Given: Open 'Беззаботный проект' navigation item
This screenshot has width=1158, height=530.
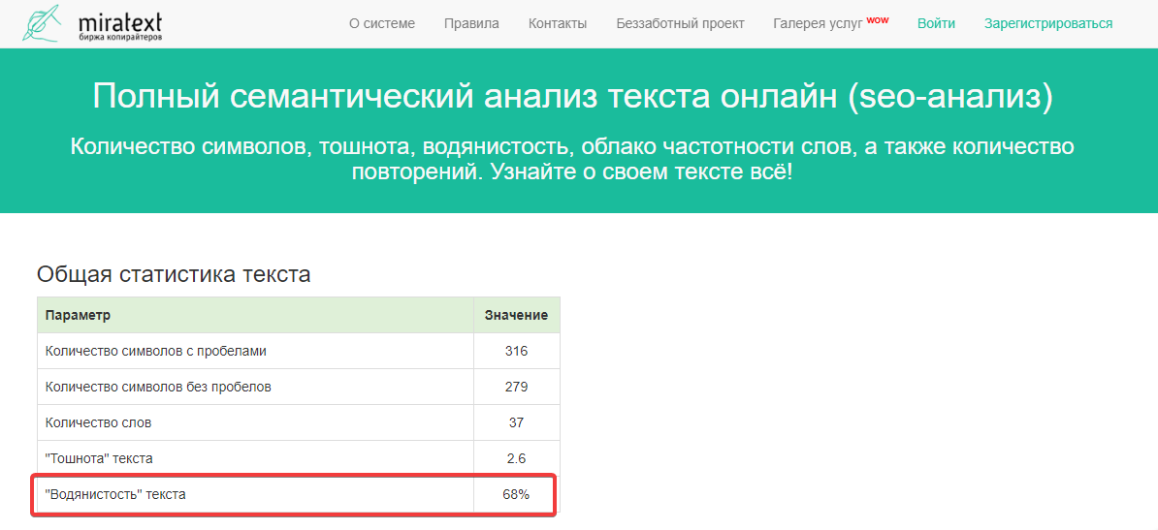Looking at the screenshot, I should (680, 23).
